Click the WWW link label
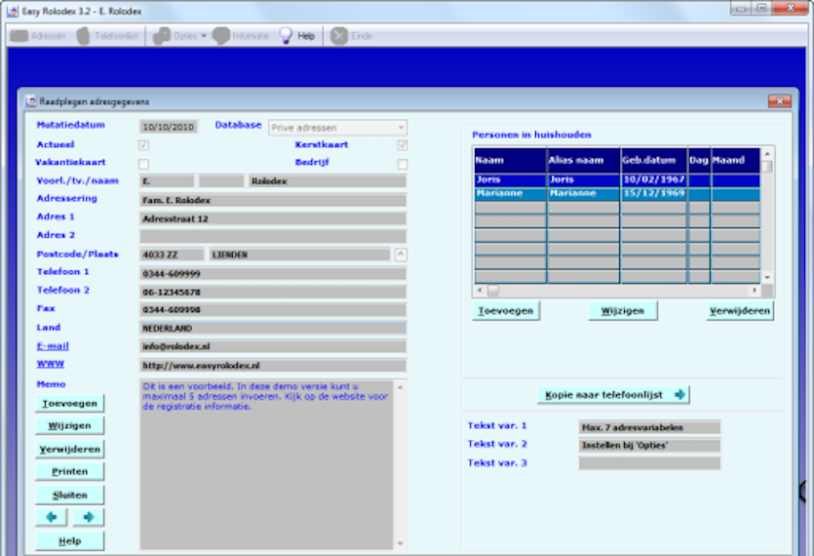The image size is (814, 556). 51,364
